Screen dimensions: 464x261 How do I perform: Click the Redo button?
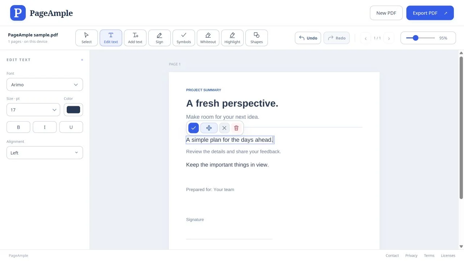coord(336,38)
